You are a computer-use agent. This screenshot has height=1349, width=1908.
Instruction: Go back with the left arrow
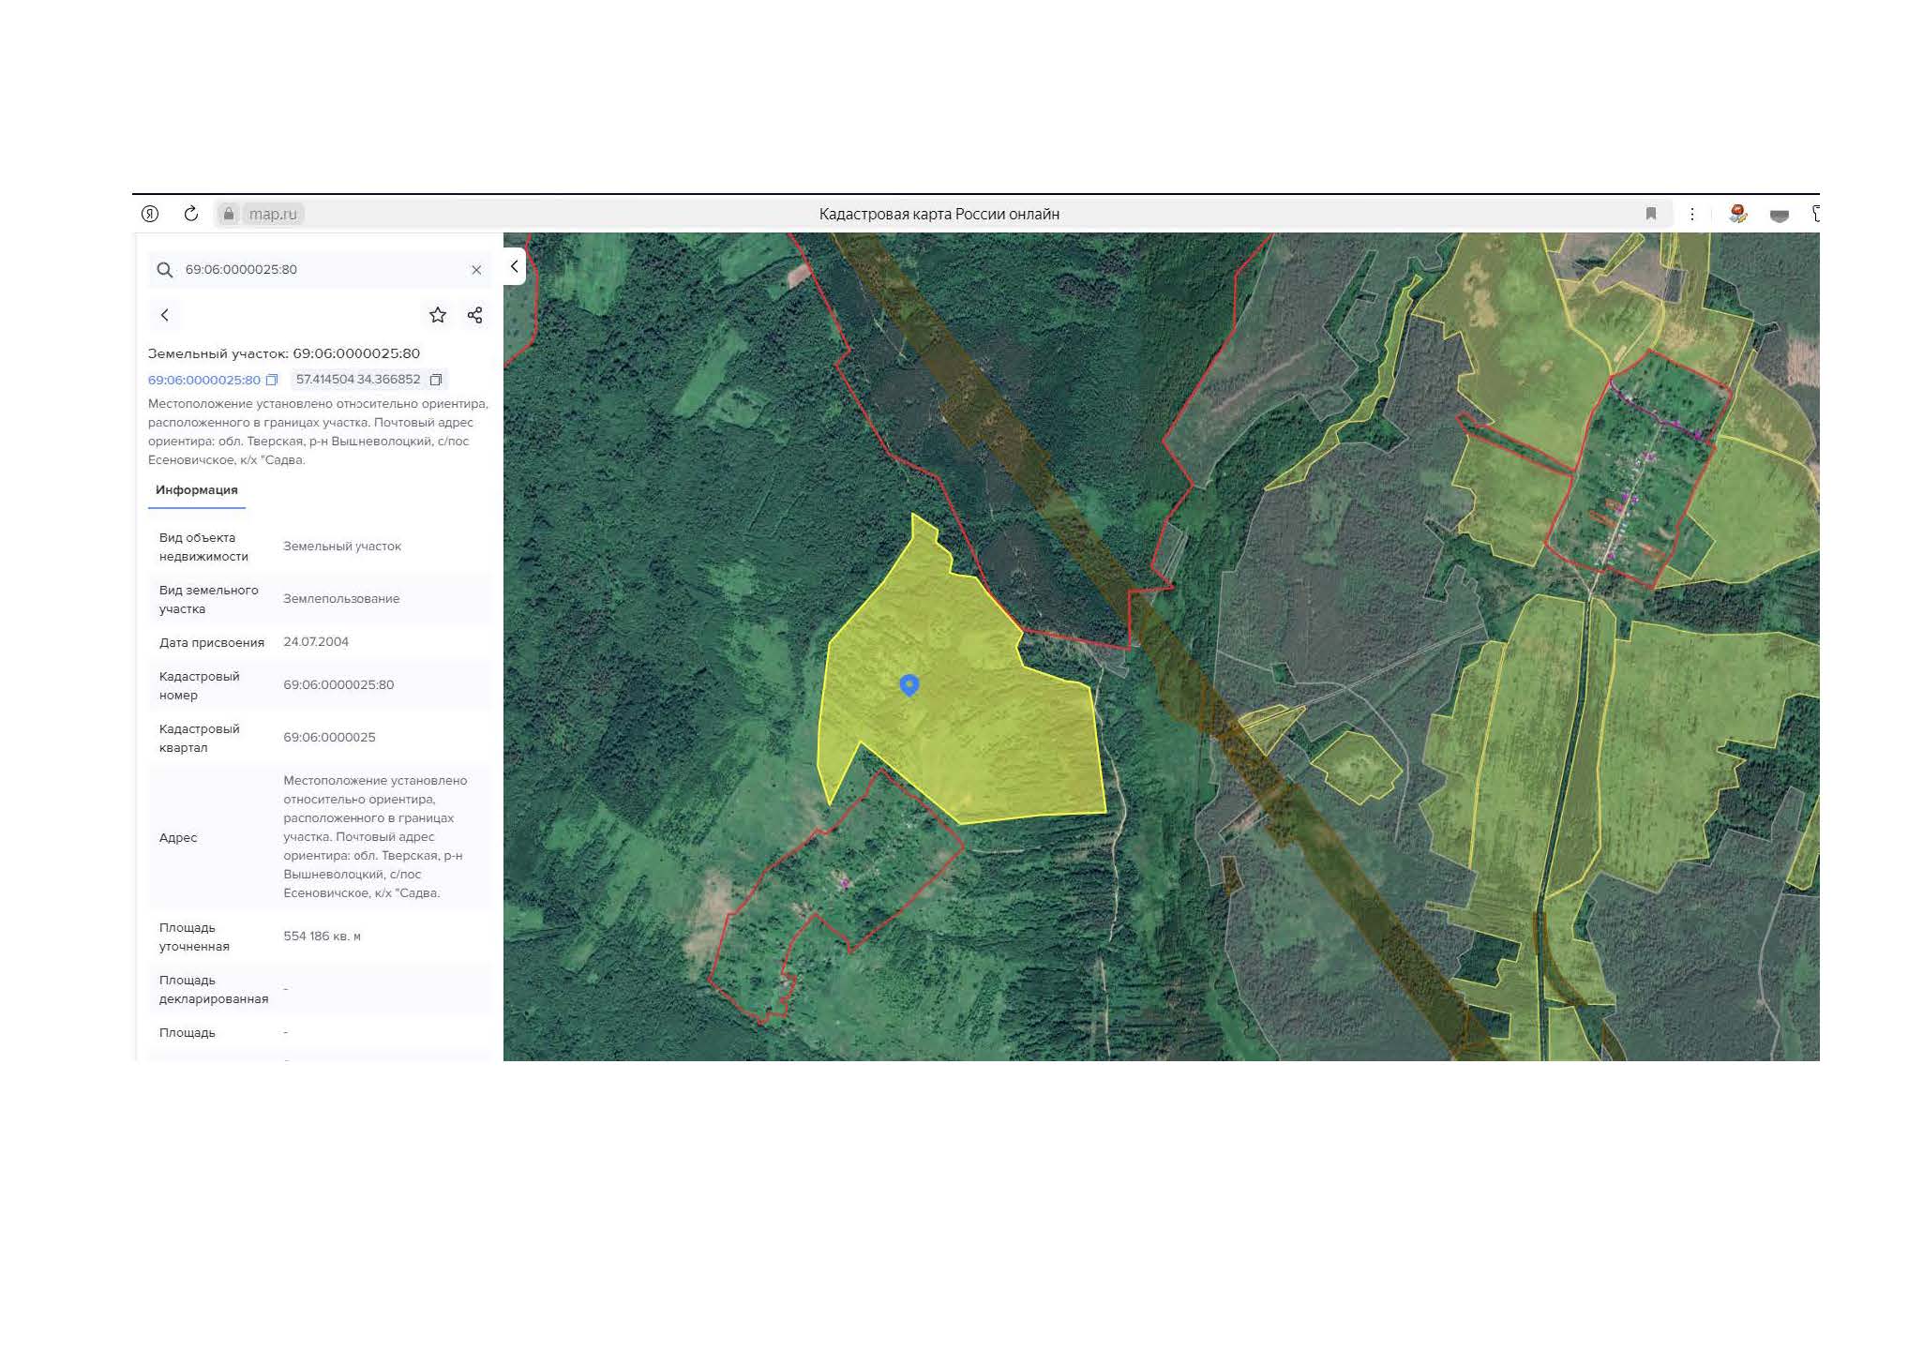(165, 315)
